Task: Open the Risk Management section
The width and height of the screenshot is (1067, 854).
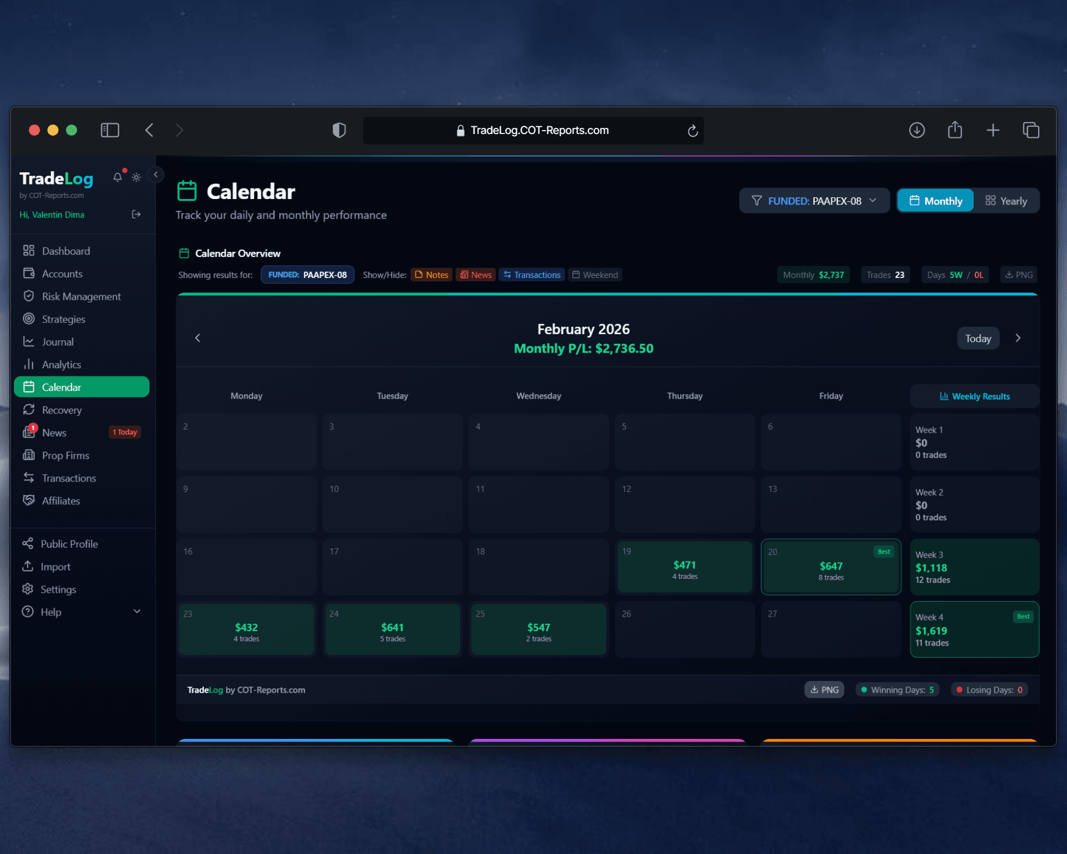Action: (x=82, y=296)
